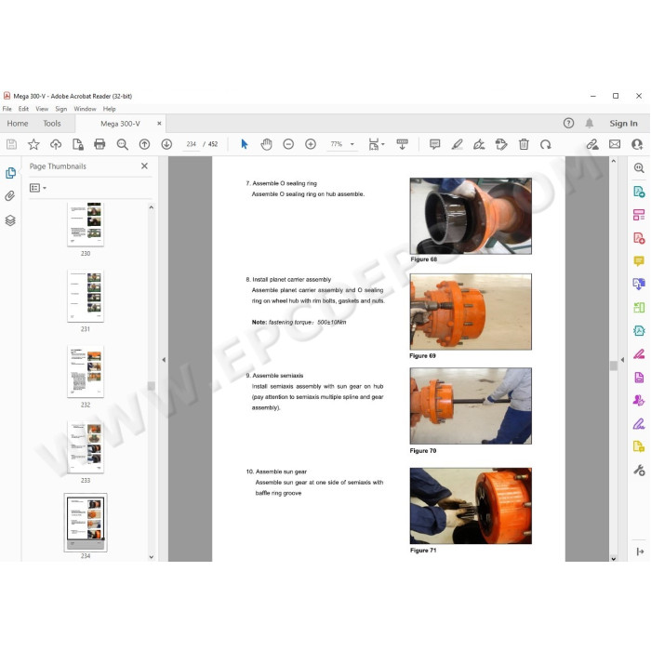The width and height of the screenshot is (651, 651).
Task: Open the Fill & Sign pen tool
Action: pyautogui.click(x=639, y=424)
